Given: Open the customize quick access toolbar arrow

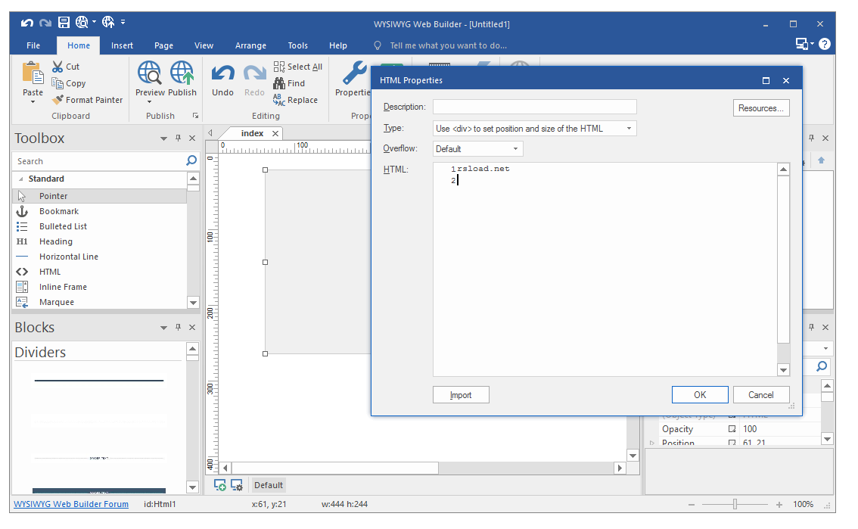Looking at the screenshot, I should [123, 23].
